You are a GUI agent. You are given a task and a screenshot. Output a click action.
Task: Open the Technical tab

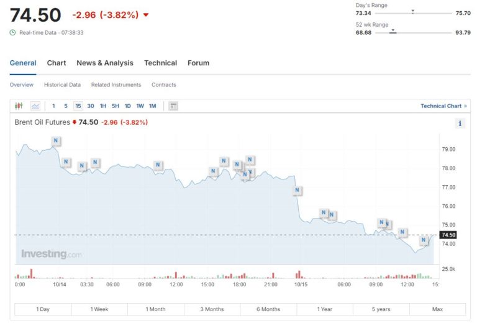[160, 63]
